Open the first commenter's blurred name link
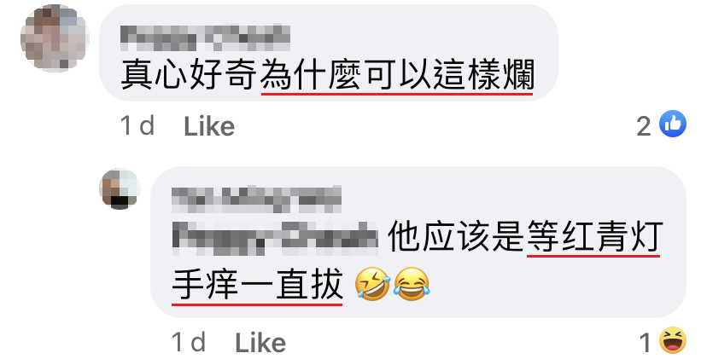Viewport: 707px width, 359px height. (205, 38)
